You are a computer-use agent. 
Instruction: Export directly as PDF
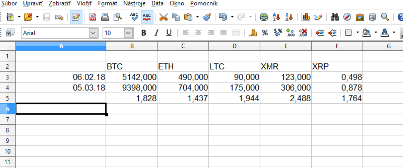(93, 17)
